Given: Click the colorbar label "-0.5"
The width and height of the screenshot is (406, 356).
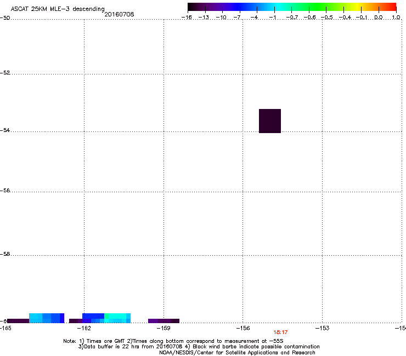Looking at the screenshot, I should coord(327,18).
